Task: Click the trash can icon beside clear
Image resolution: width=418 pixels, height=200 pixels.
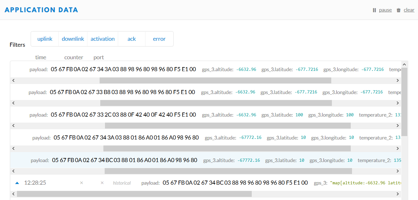Action: point(399,10)
